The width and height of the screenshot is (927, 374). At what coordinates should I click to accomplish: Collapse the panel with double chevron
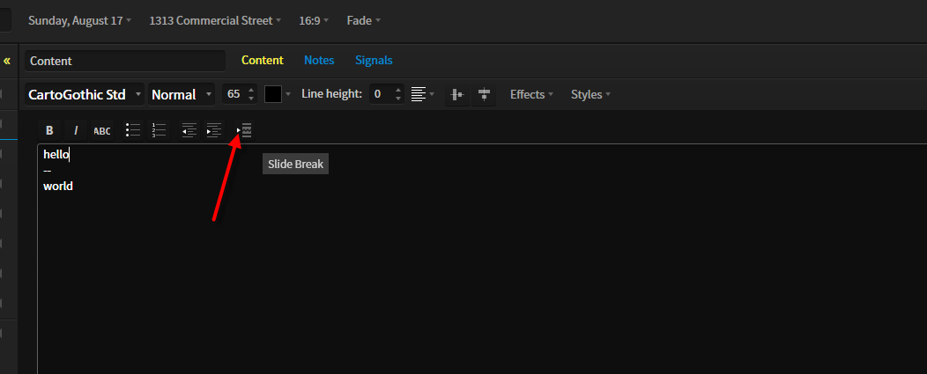7,61
